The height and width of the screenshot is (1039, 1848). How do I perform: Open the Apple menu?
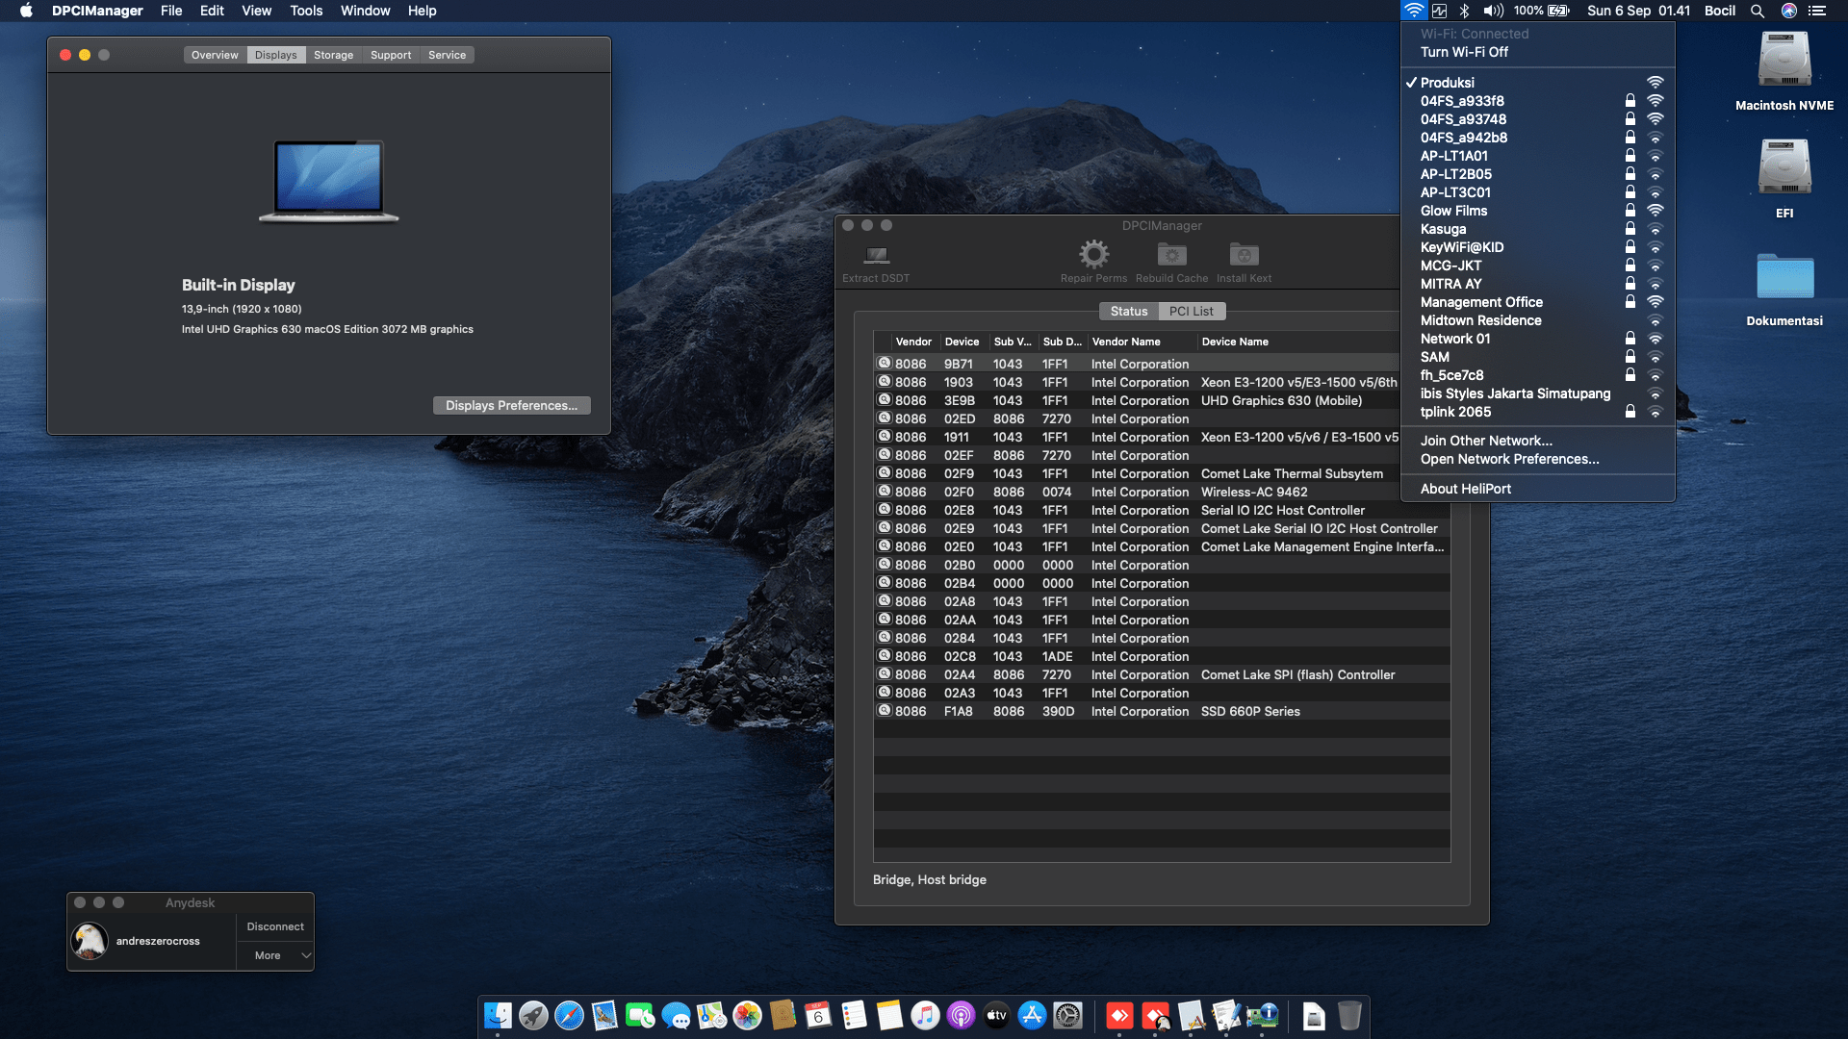pos(26,11)
